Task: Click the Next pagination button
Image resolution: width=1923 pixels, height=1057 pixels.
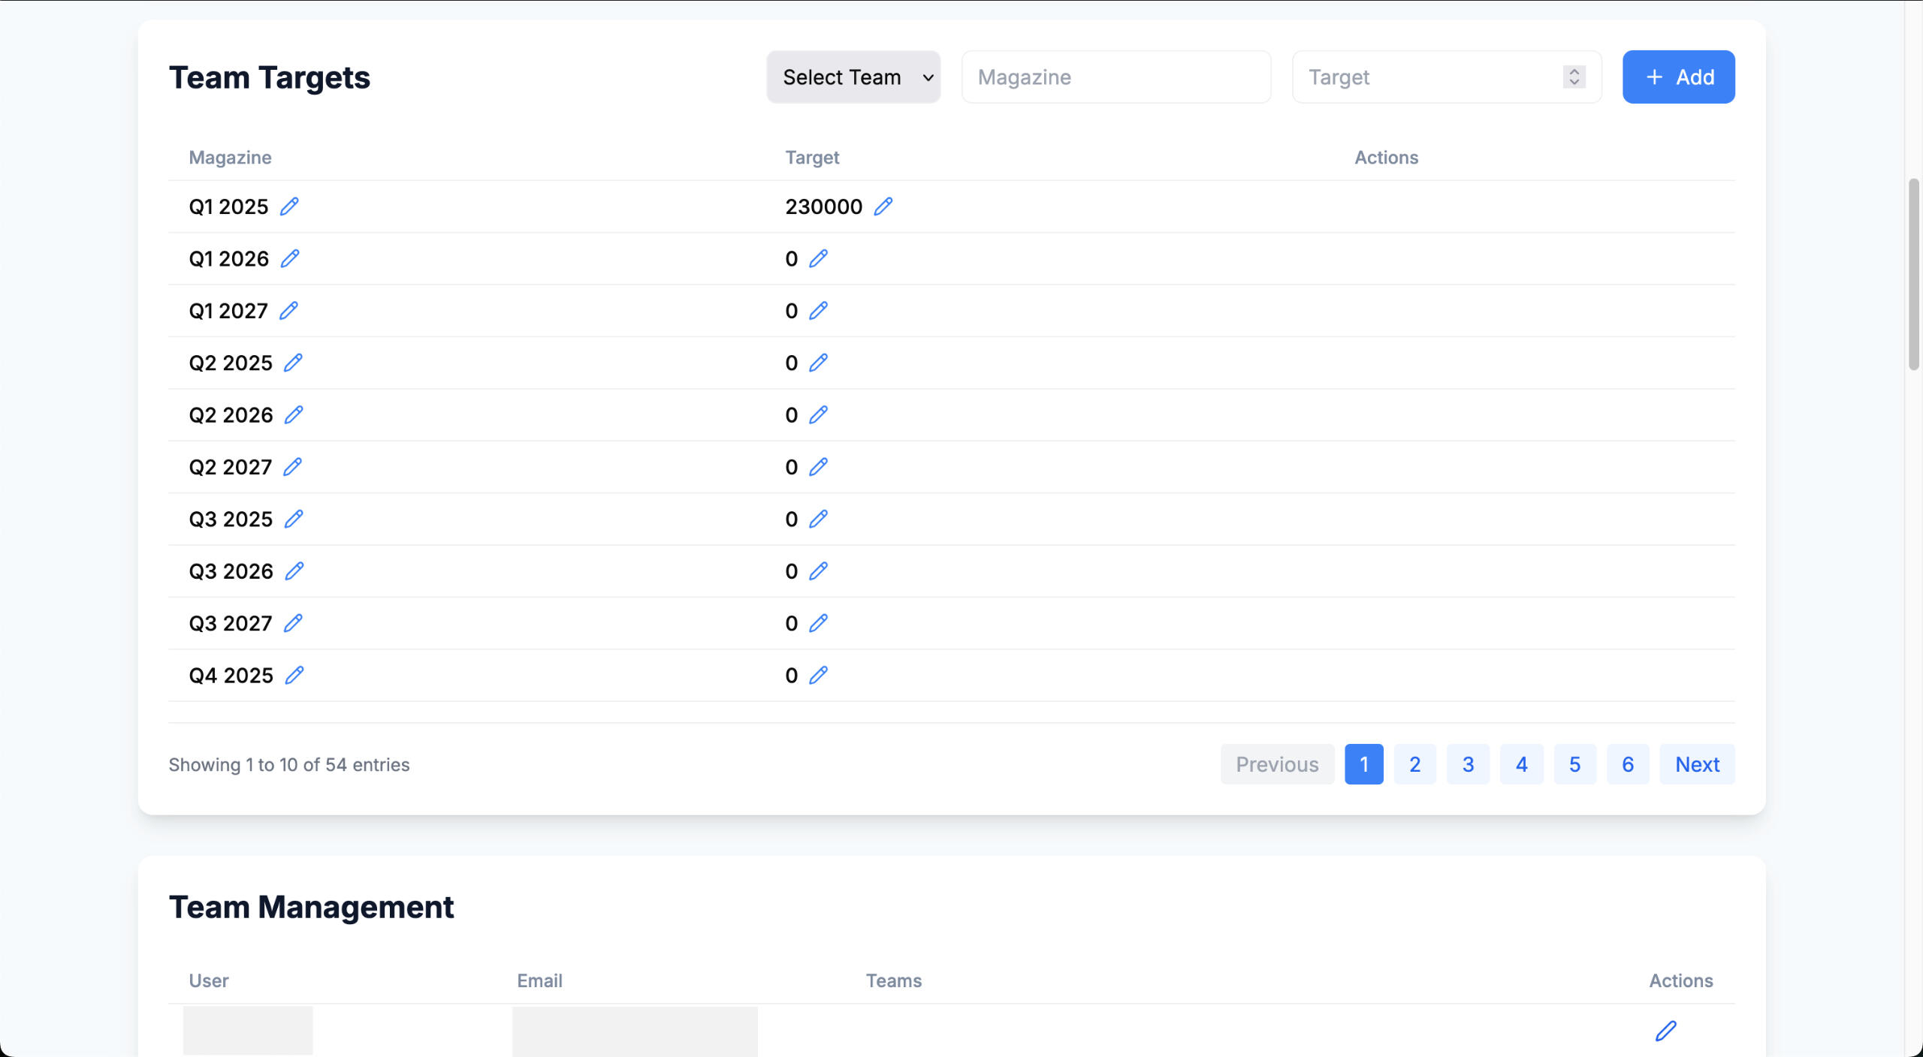Action: pos(1697,764)
